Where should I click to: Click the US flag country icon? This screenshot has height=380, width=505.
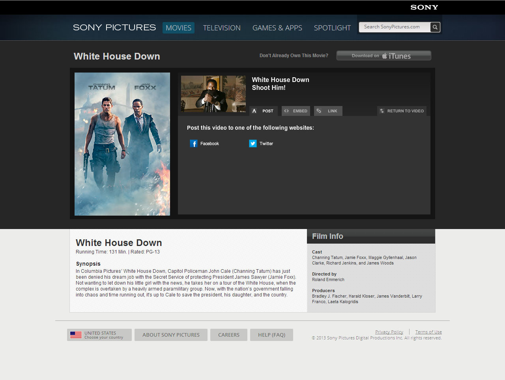click(x=76, y=335)
